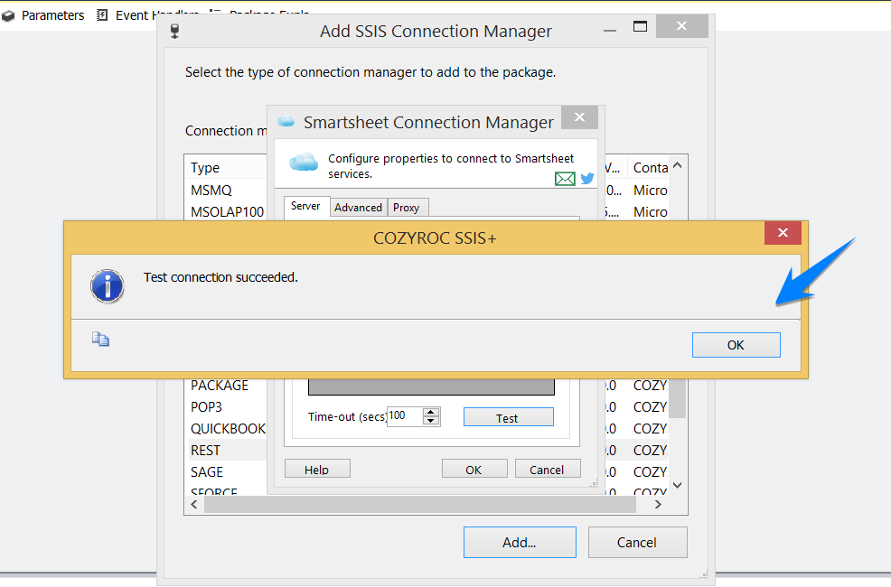
Task: Click the horizontal scrollbar right arrow
Action: pyautogui.click(x=658, y=504)
